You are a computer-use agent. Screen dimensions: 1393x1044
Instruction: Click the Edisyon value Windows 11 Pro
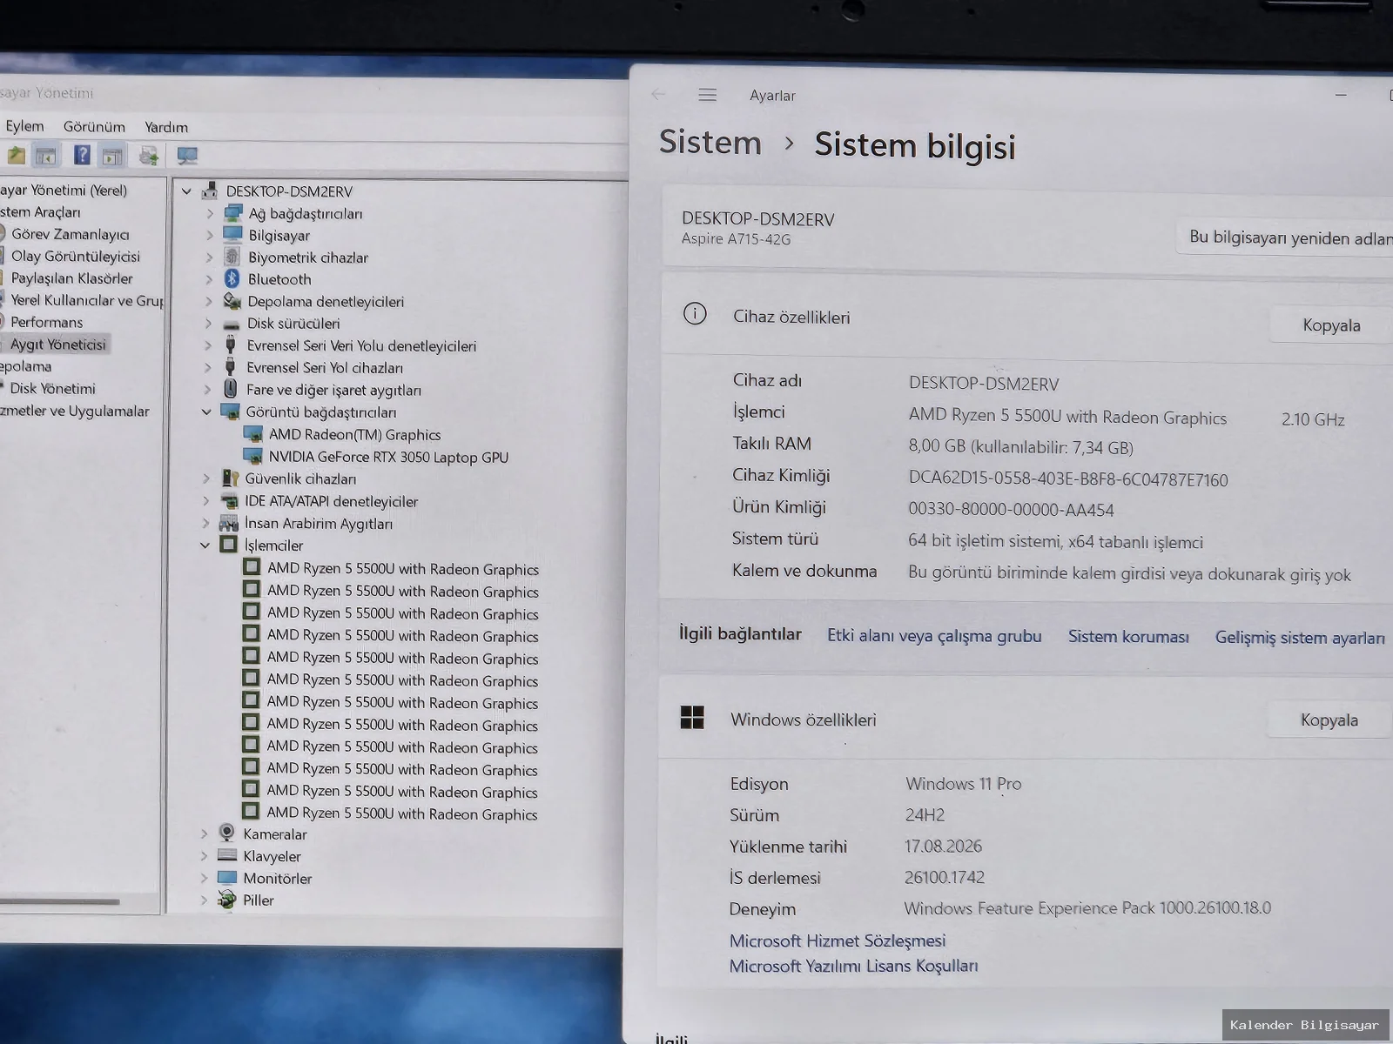[964, 784]
